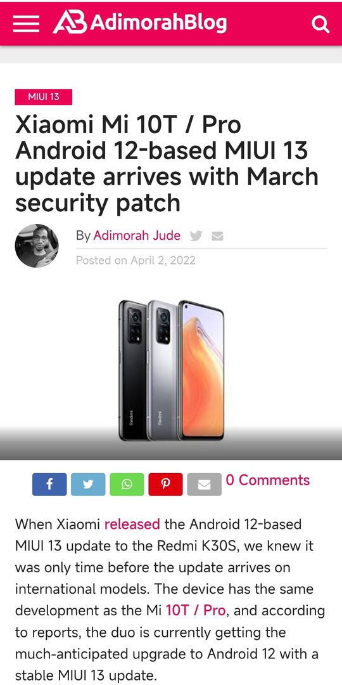Viewport: 342px width, 685px height.
Task: Share article via grey email button
Action: [204, 484]
